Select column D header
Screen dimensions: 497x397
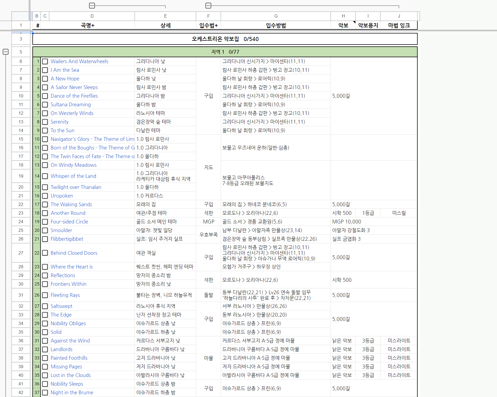click(92, 16)
